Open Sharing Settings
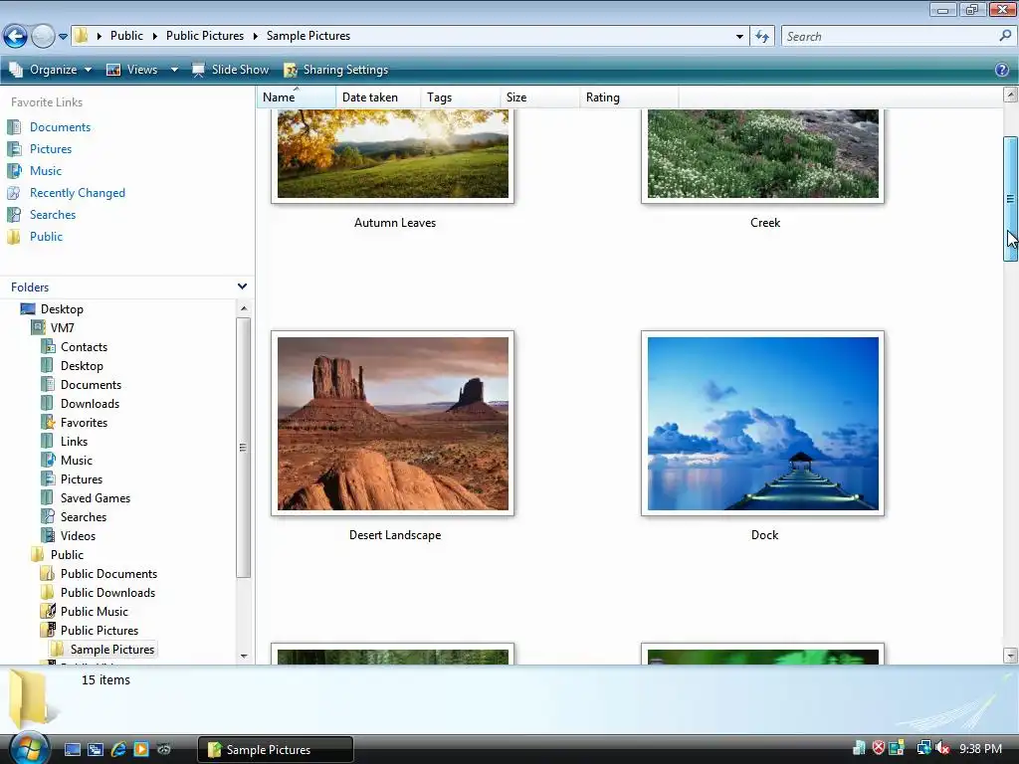Image resolution: width=1019 pixels, height=764 pixels. [336, 70]
